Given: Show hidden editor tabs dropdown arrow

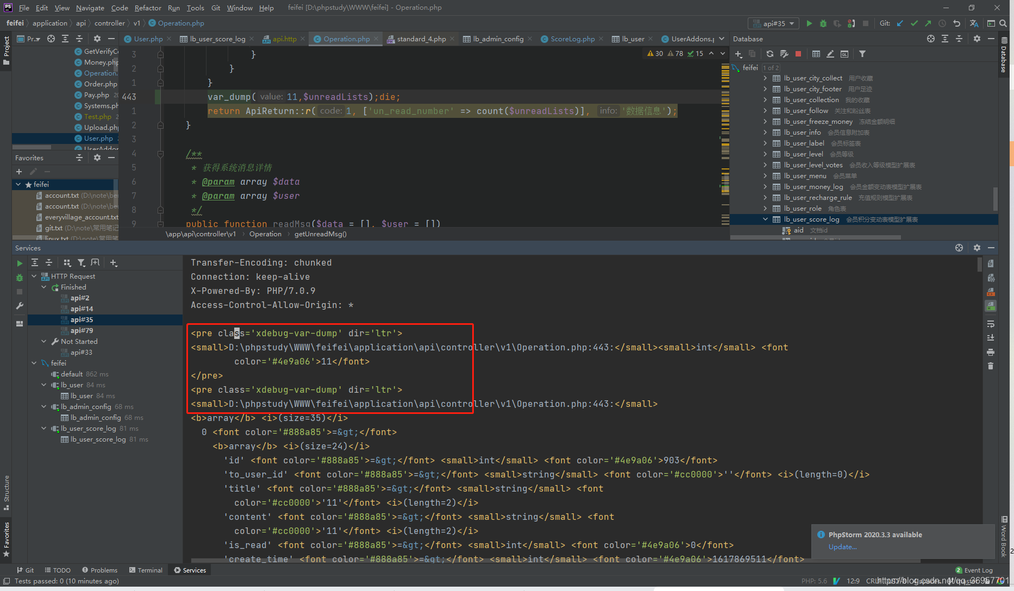Looking at the screenshot, I should tap(722, 39).
